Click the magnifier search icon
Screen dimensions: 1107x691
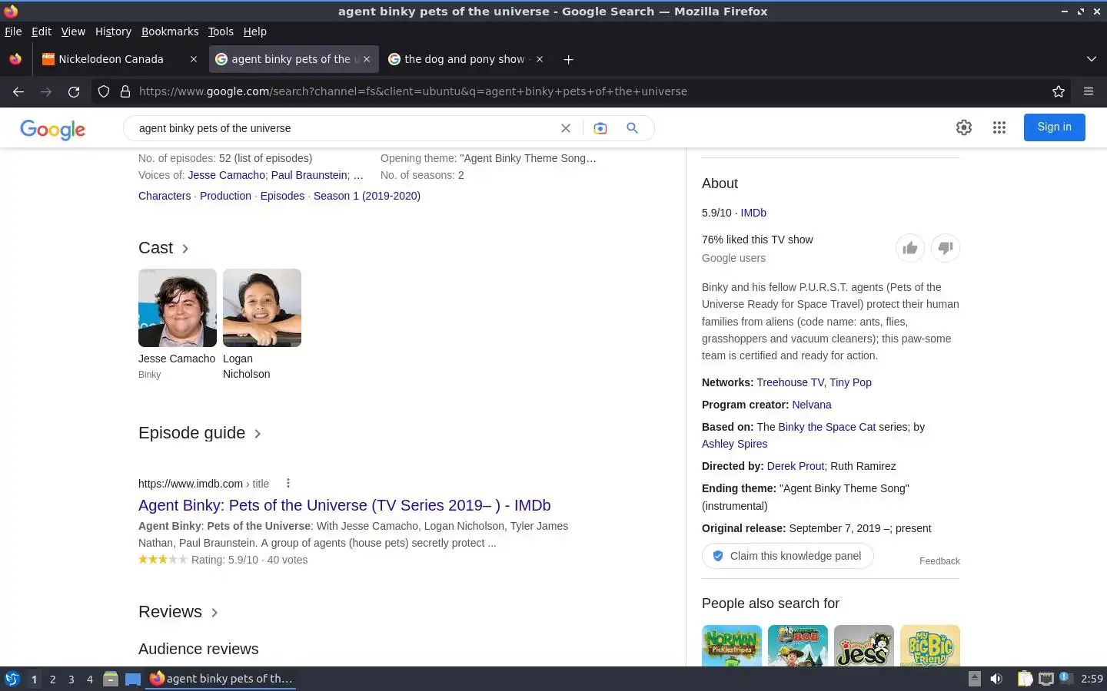click(x=632, y=128)
